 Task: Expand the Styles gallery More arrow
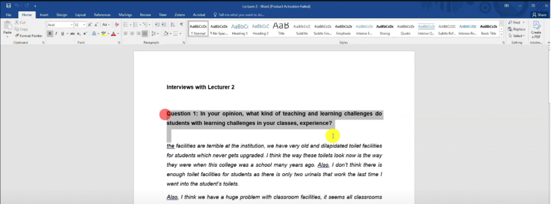click(x=501, y=35)
